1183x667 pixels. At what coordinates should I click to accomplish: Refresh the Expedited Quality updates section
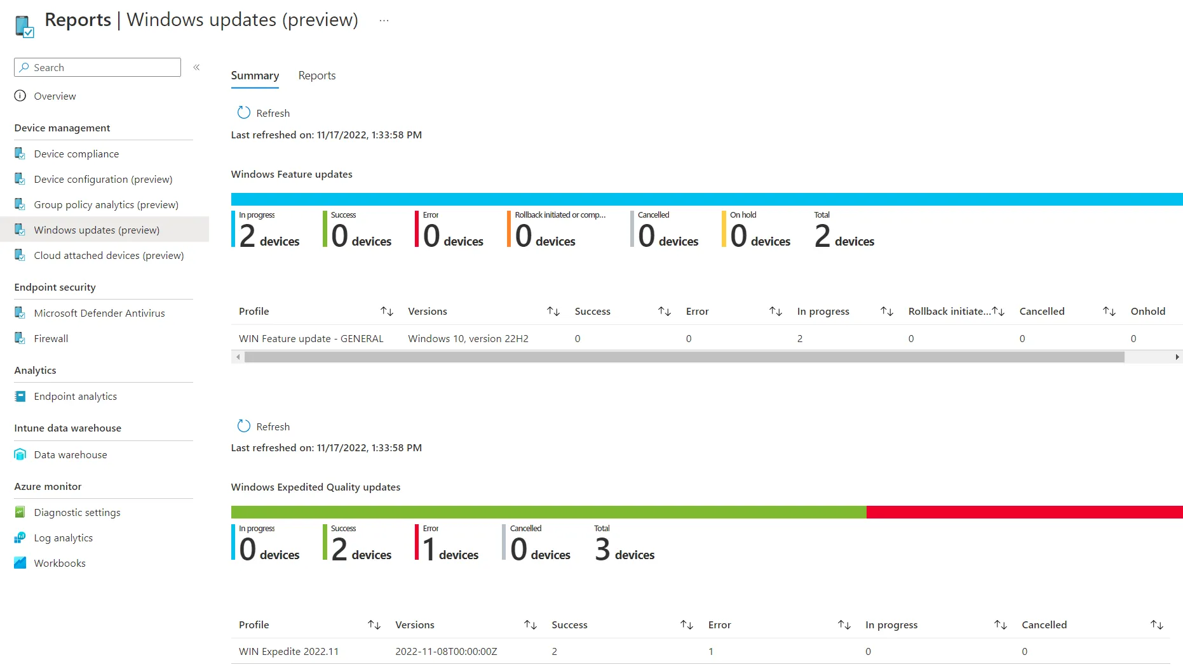pos(264,426)
